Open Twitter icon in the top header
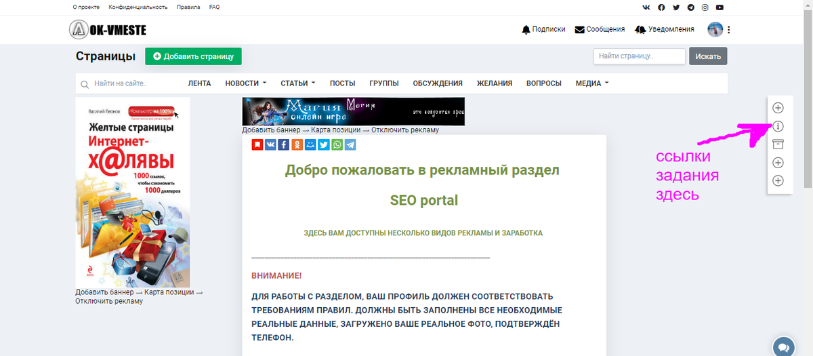813x356 pixels. 676,7
